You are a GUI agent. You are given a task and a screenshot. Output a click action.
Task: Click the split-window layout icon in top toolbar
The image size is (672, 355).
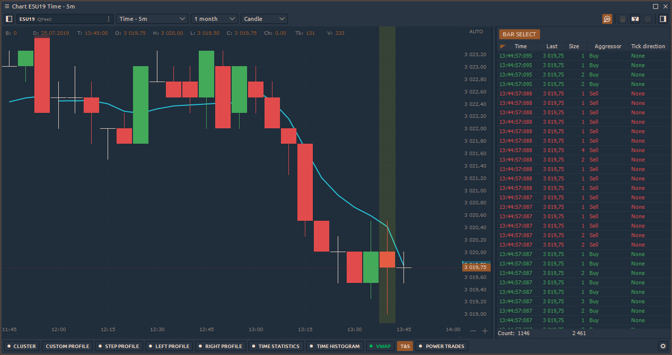(x=635, y=19)
